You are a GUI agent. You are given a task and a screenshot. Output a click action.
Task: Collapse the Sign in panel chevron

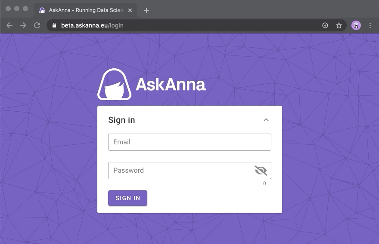(x=266, y=120)
